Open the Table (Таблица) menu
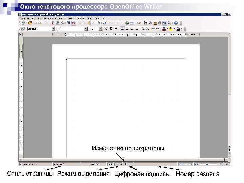244x183 pixels. coord(70,18)
